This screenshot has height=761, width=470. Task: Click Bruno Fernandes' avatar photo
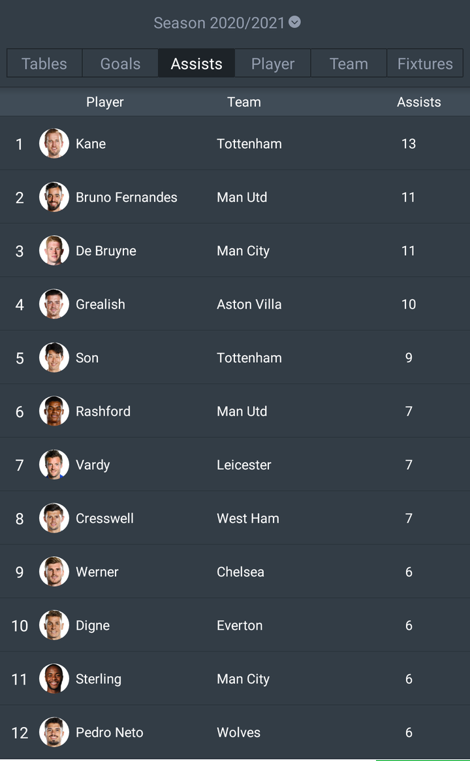pos(54,196)
